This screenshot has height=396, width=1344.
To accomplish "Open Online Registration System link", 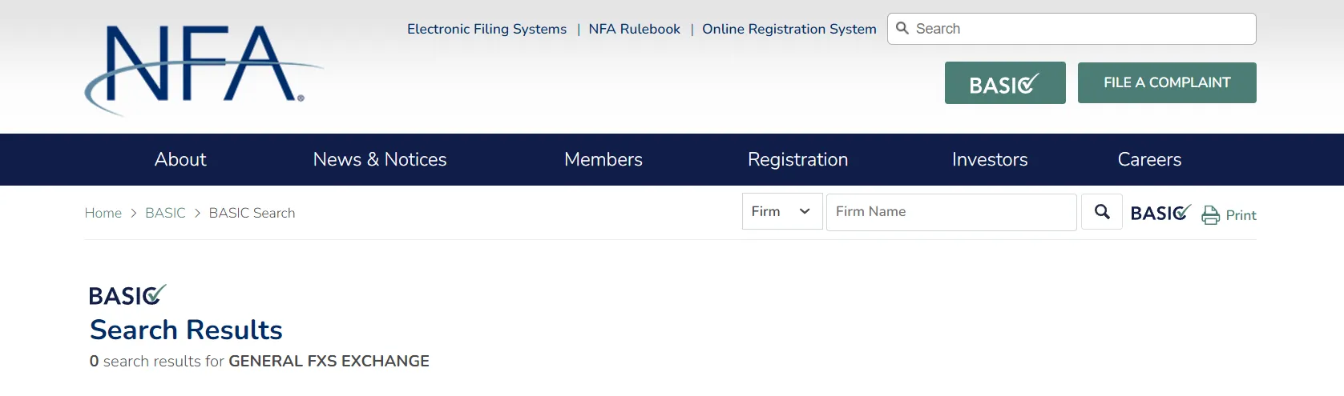I will click(x=789, y=29).
